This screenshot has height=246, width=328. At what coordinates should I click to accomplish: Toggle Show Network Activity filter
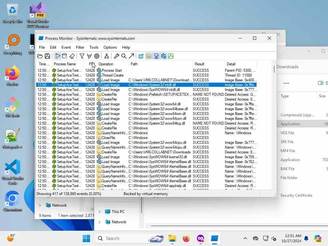click(156, 56)
